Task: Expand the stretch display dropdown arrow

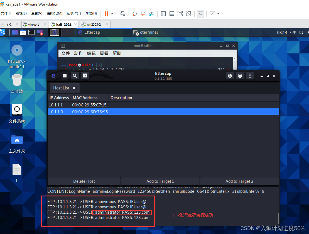Action: (218, 14)
